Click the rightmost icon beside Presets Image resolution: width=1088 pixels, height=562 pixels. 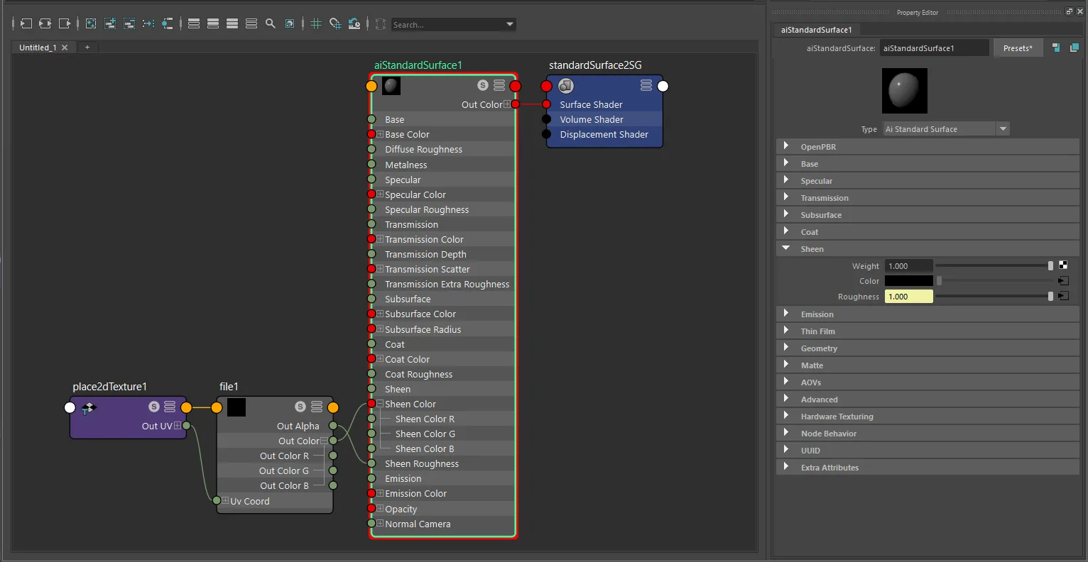pyautogui.click(x=1074, y=48)
